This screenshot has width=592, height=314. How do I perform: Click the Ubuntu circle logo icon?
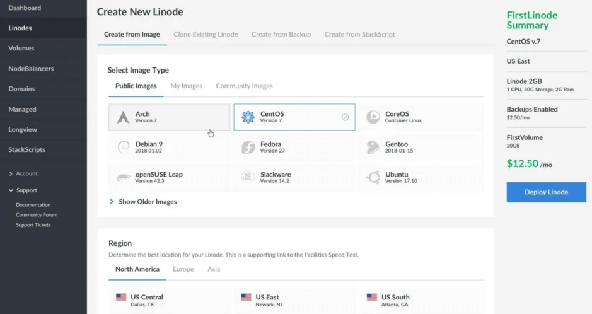click(x=373, y=177)
